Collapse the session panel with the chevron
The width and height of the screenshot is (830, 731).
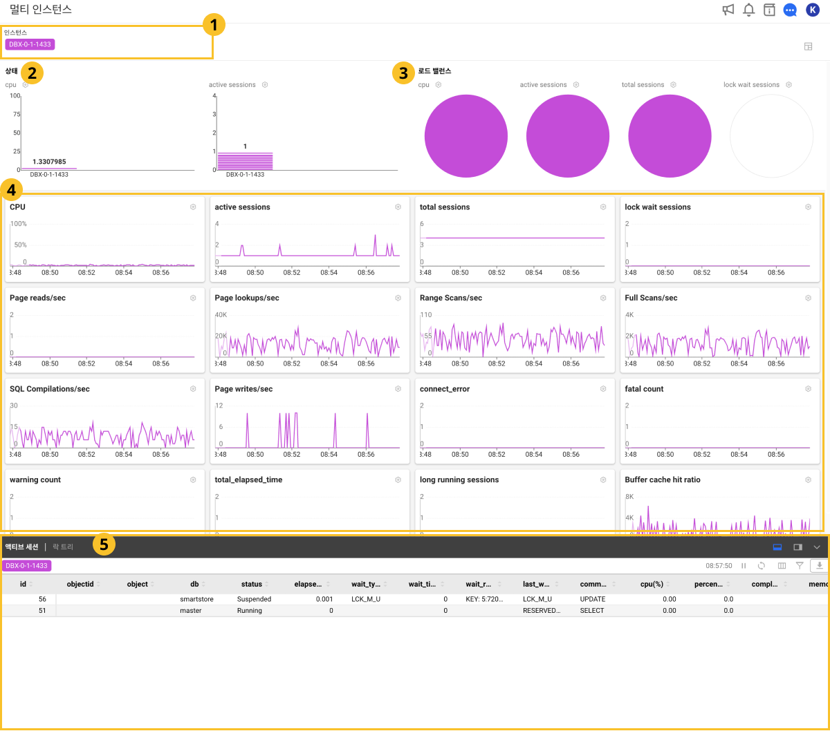[x=817, y=547]
